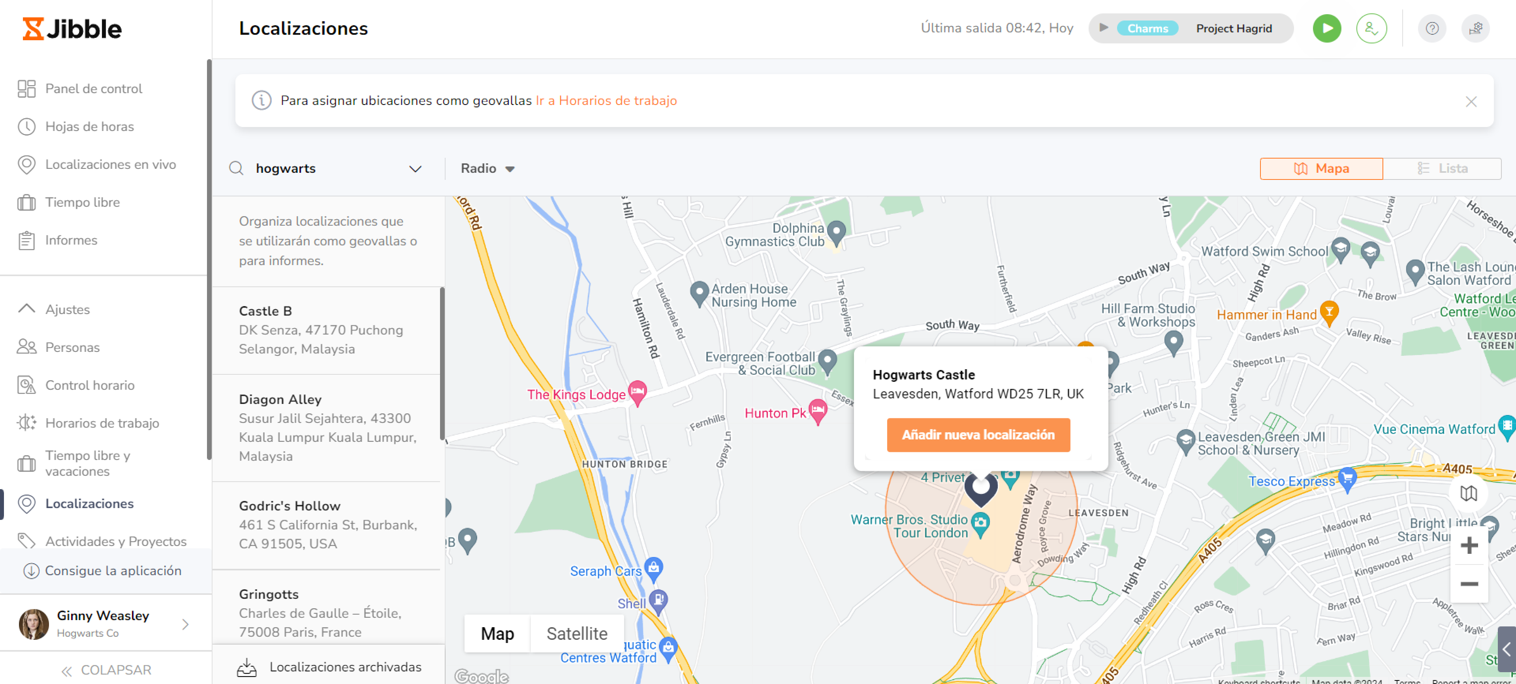Click Project Hagrid label
Screen dimensions: 1516x684
tap(1234, 28)
